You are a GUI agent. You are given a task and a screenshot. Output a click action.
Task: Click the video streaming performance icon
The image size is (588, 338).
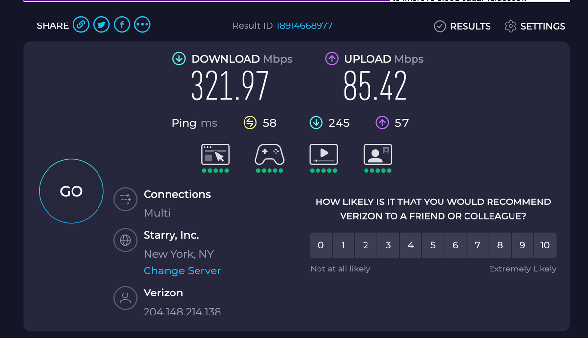pos(323,155)
